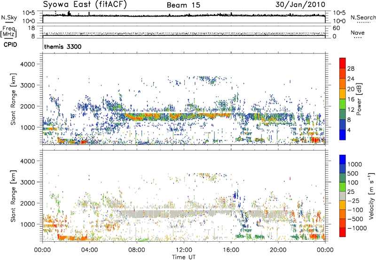Click the 'Slant Range [km]' label of Velocity panel
This screenshot has height=260, width=376.
pos(13,196)
